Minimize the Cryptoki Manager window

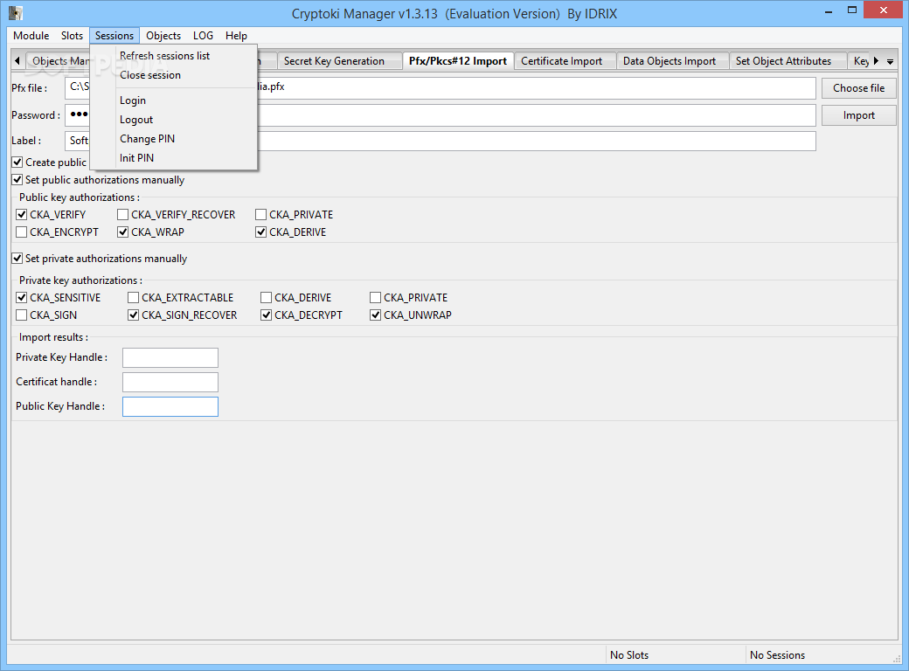[x=829, y=10]
